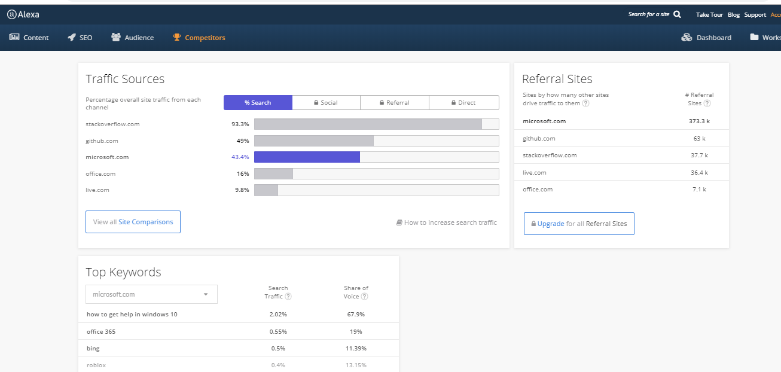Select the locked Direct tab
This screenshot has height=372, width=781.
coord(464,103)
